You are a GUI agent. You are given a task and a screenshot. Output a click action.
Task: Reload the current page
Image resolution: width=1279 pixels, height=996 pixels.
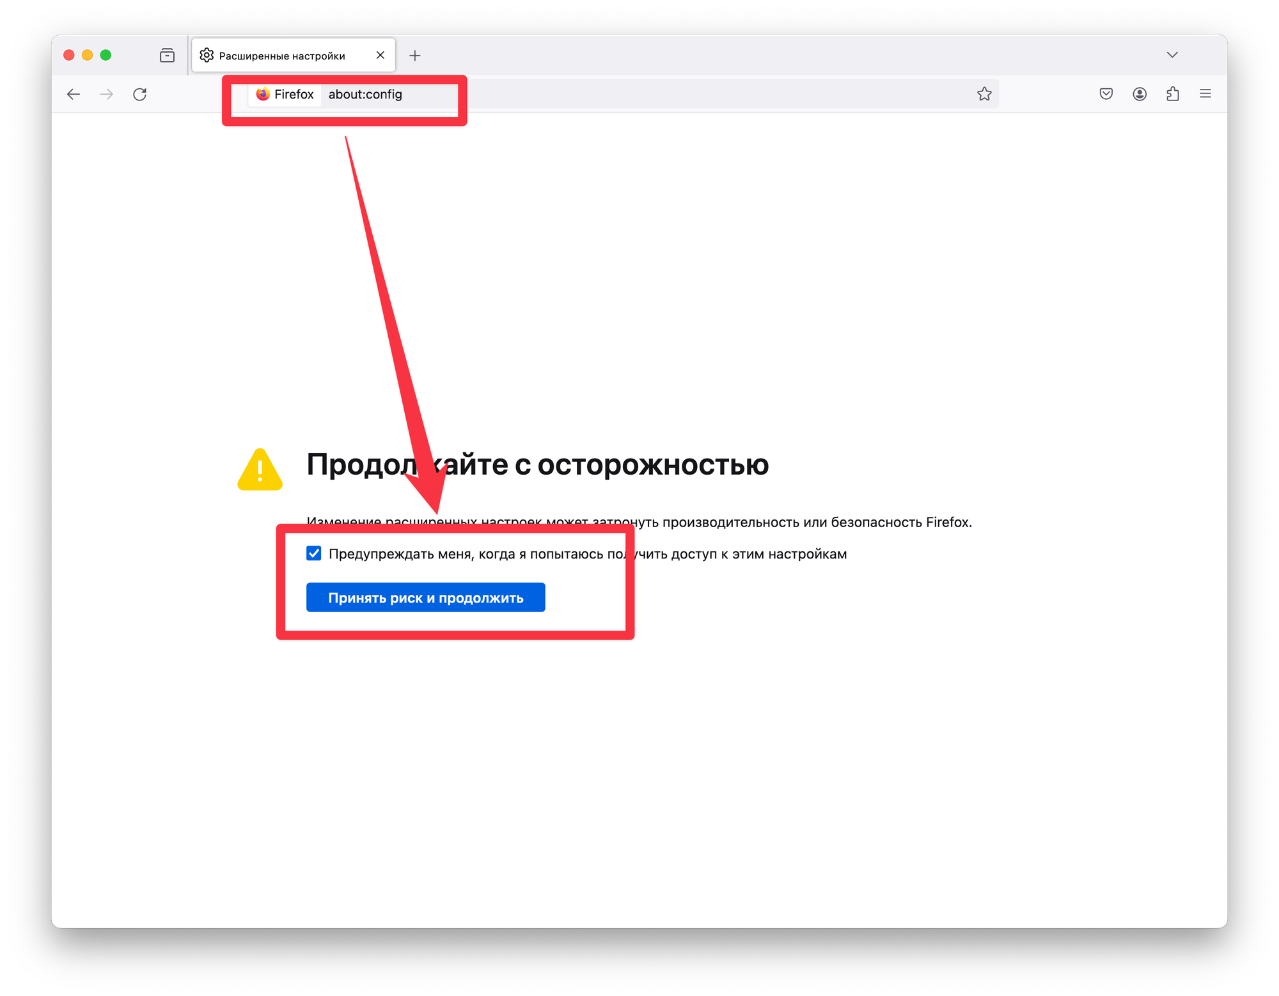coord(140,95)
